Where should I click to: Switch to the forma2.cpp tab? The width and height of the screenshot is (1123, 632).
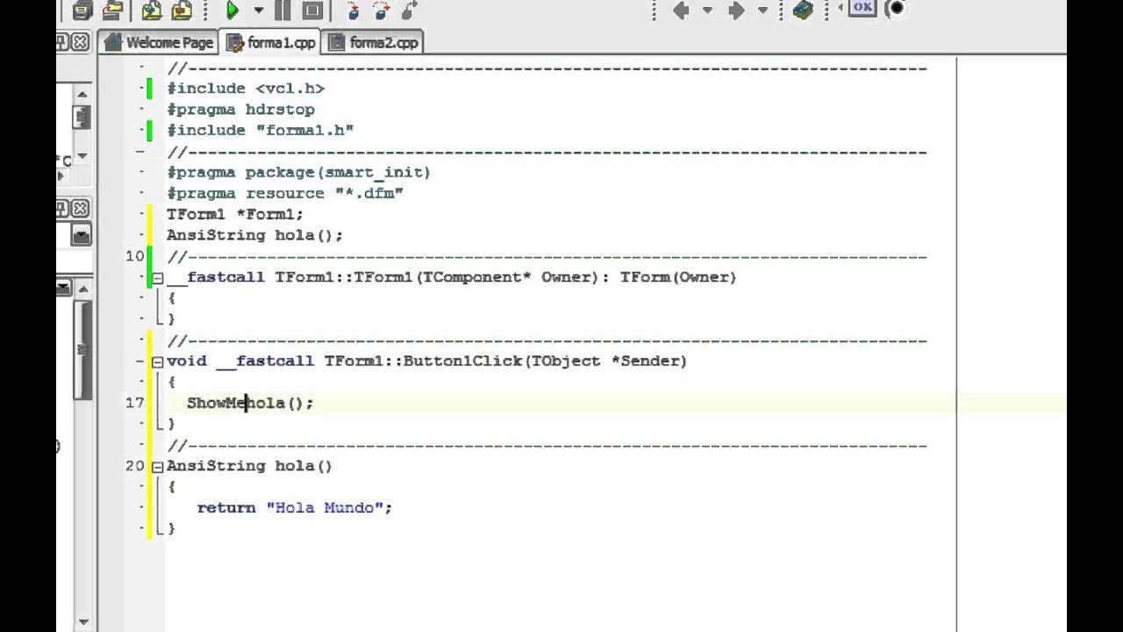click(x=373, y=42)
